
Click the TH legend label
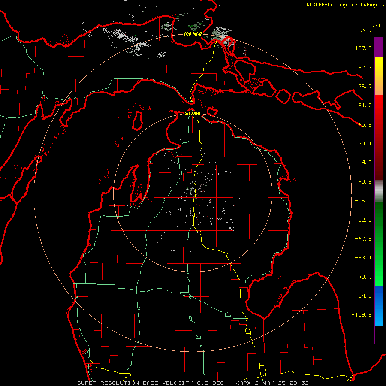pos(368,334)
